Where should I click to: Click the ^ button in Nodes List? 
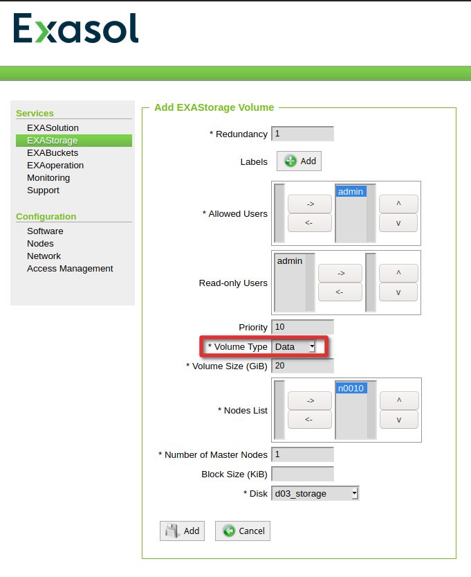[x=399, y=401]
